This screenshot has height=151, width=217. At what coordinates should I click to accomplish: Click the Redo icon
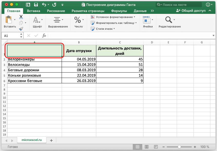(54, 5)
